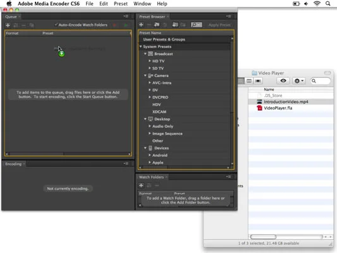Create a new preset group
Image resolution: width=337 pixels, height=253 pixels.
(157, 25)
